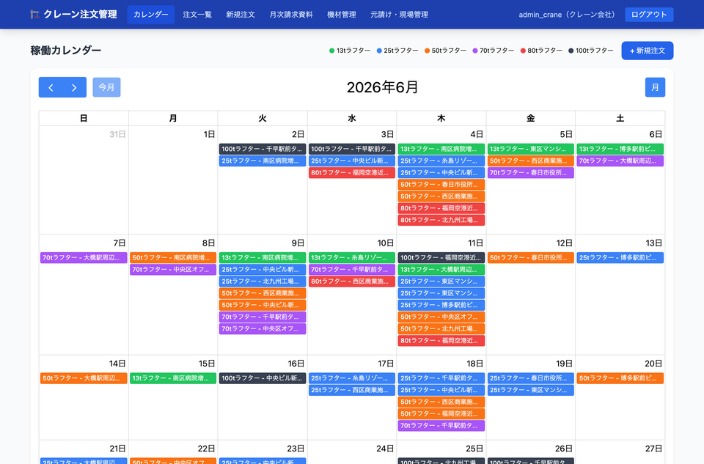The image size is (704, 464).
Task: Open 25tラフター 北九州工場 event on June 9
Action: [x=263, y=281]
